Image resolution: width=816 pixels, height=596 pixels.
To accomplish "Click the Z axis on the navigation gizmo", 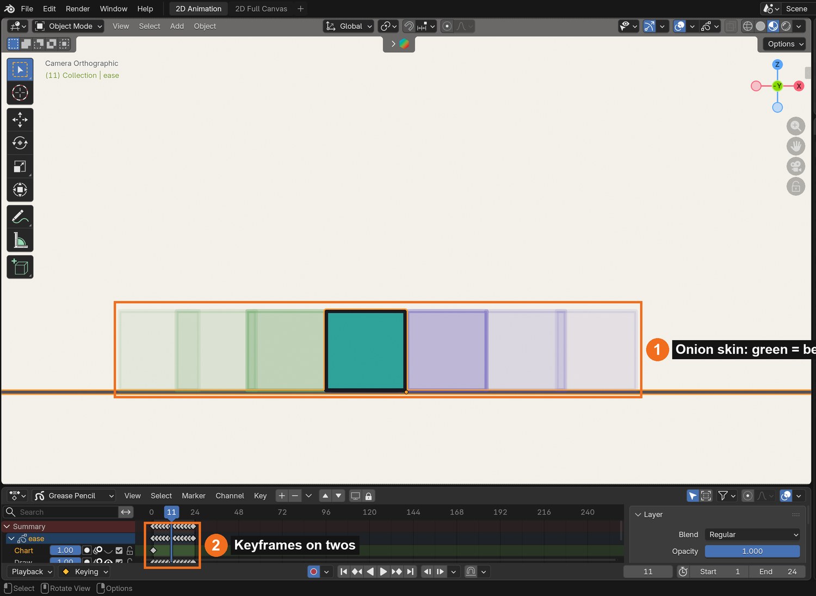I will [x=777, y=65].
